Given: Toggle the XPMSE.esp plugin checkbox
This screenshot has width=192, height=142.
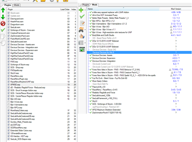Looking at the screenshot, I should (8, 85).
